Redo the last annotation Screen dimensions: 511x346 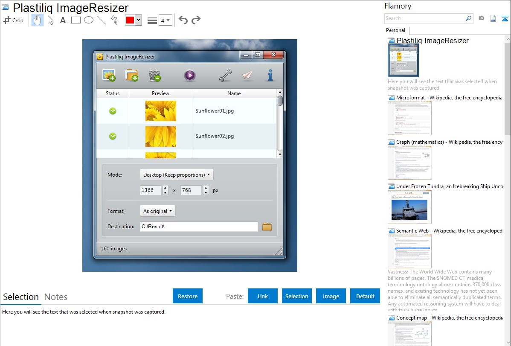coord(196,20)
